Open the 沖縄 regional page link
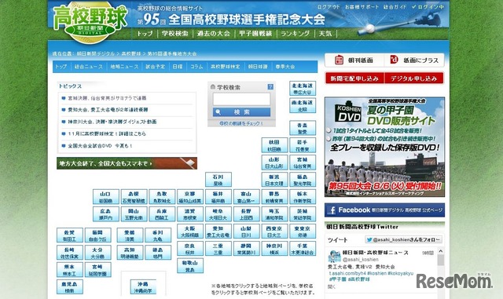 click(143, 284)
